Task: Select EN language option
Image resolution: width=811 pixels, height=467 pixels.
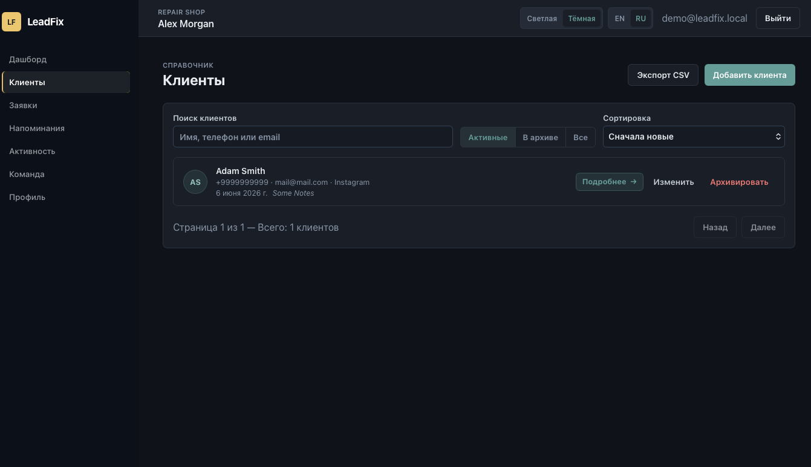Action: [x=620, y=18]
